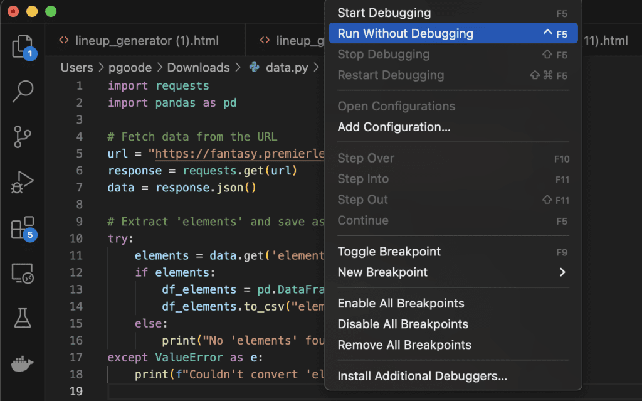Click HTML file icon on second tab

(x=265, y=40)
